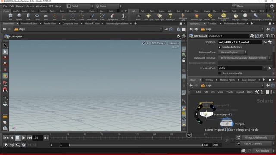Select the Torus shelf tool
Screen dimensions: 276x155
click(x=37, y=17)
